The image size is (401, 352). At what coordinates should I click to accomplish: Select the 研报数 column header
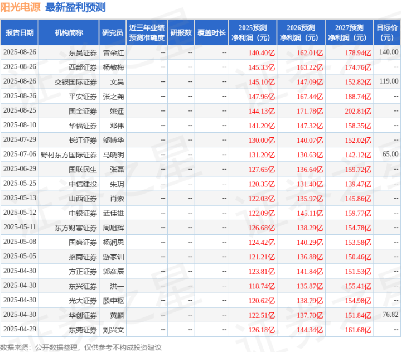coord(181,32)
